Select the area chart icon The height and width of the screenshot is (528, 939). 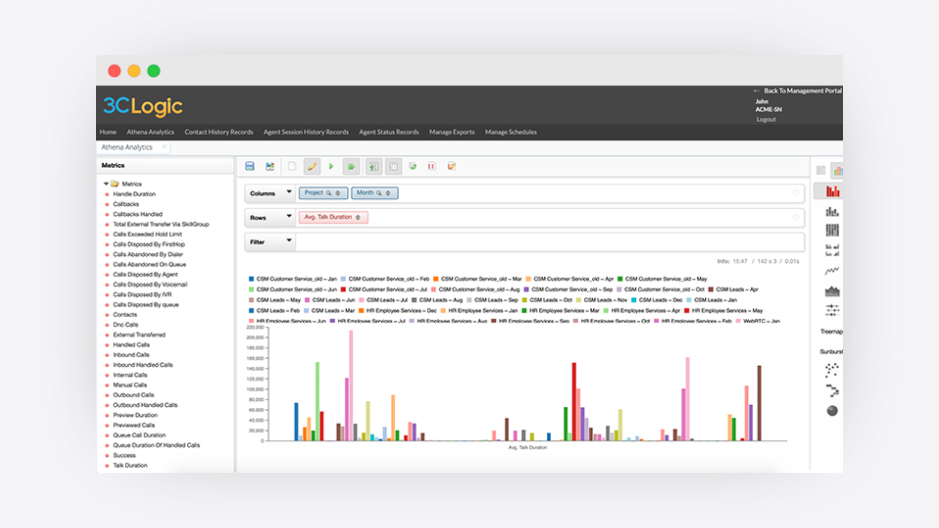(x=832, y=291)
